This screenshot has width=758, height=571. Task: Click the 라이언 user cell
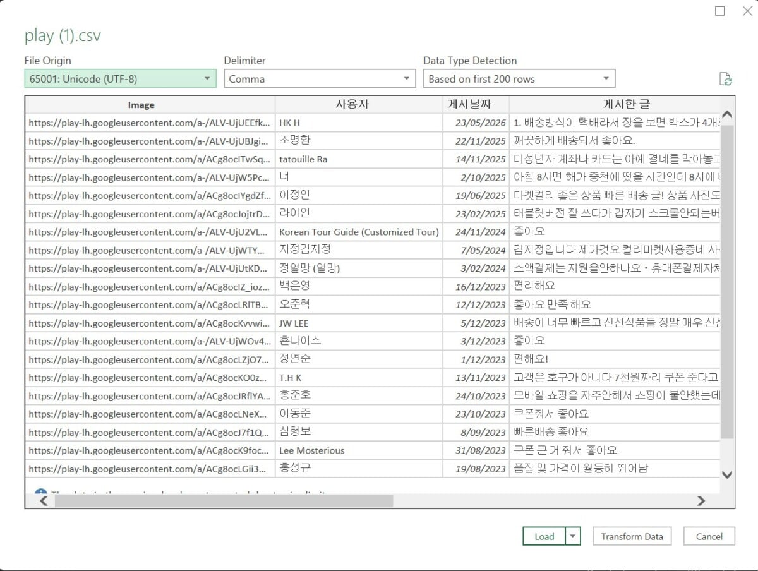[359, 213]
